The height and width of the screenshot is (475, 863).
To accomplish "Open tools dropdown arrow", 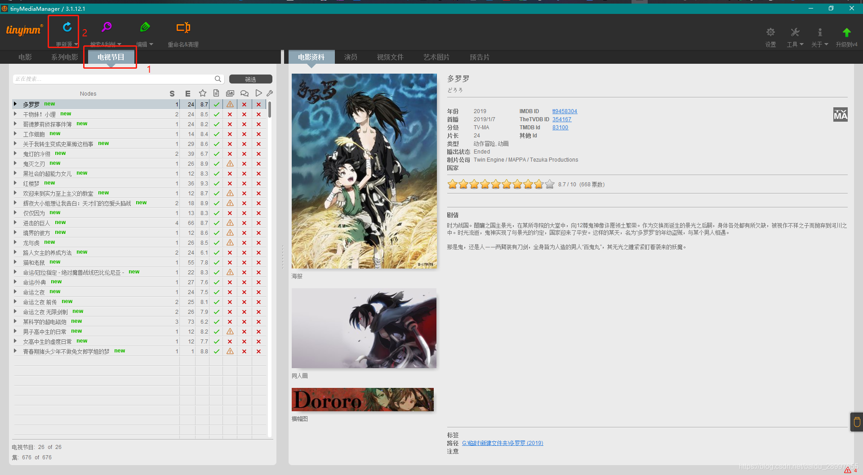I will [801, 44].
